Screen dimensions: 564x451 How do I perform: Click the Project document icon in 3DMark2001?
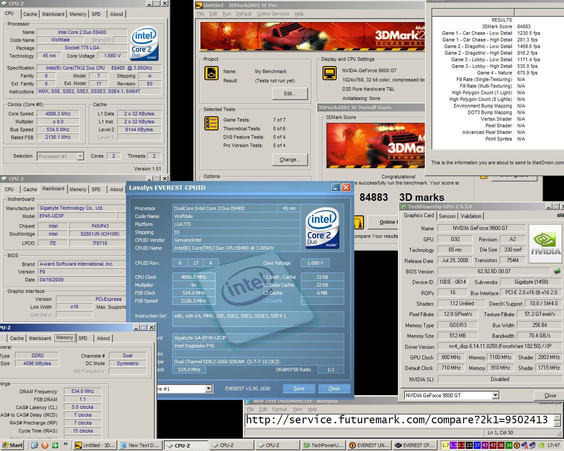pos(211,73)
